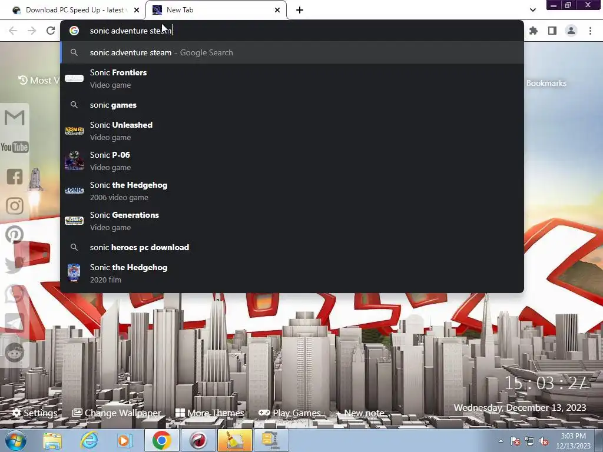Open Gmail shortcut in sidebar

tap(15, 117)
